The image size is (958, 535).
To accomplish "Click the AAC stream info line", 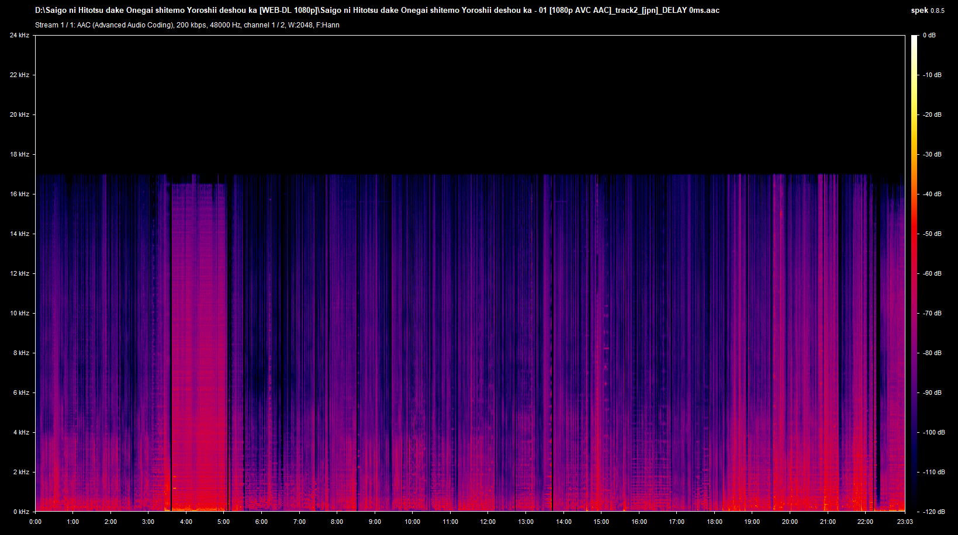I will pos(187,25).
